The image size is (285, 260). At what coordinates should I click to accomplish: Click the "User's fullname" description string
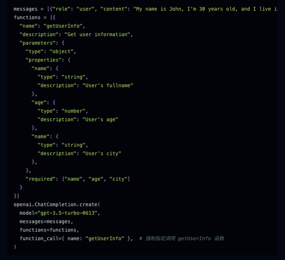point(108,85)
